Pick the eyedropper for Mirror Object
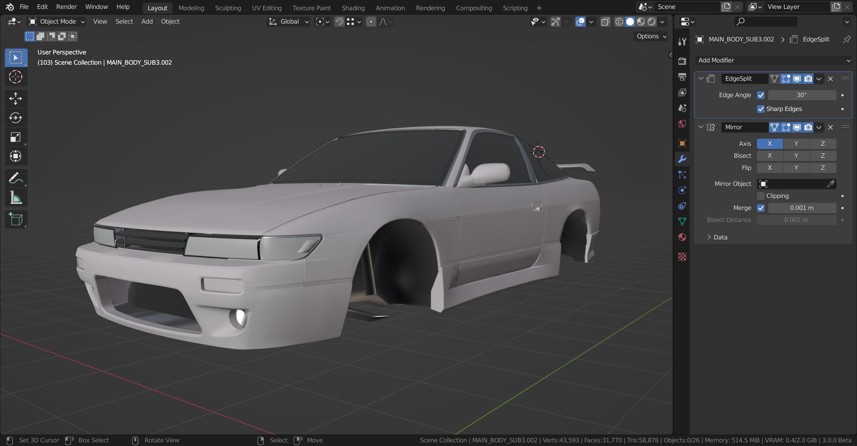 [x=831, y=184]
